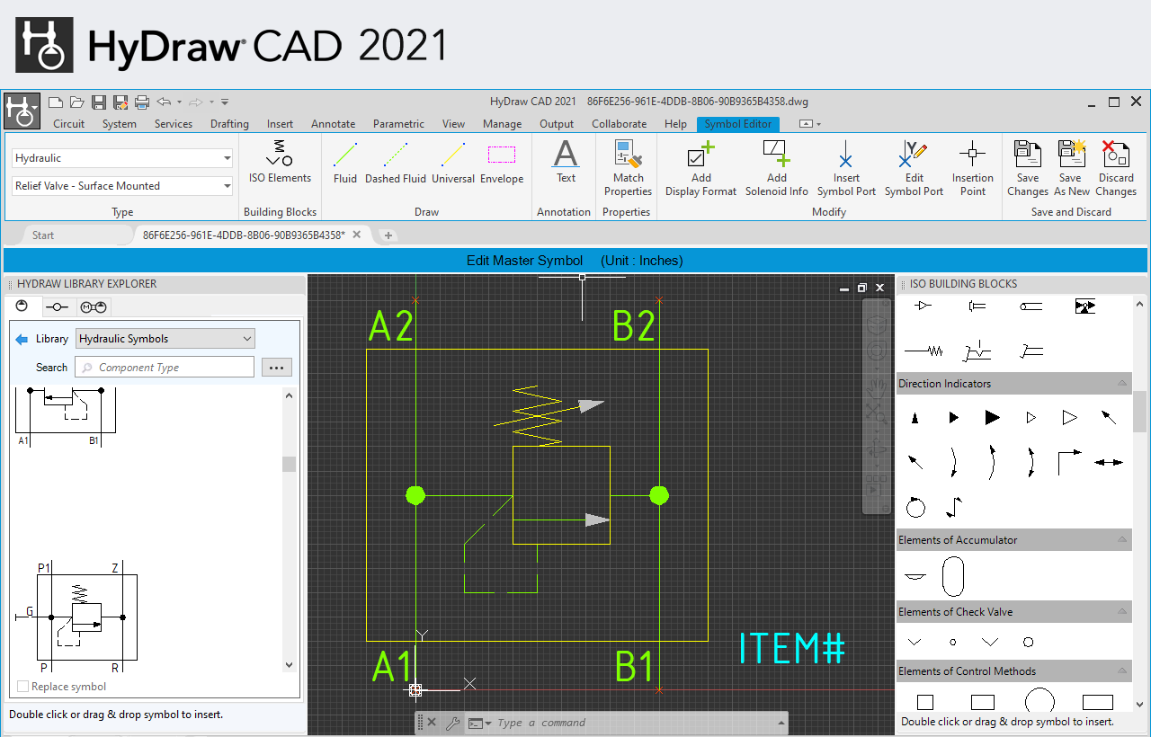The width and height of the screenshot is (1151, 737).
Task: Select the Fluid line draw tool
Action: [x=345, y=162]
